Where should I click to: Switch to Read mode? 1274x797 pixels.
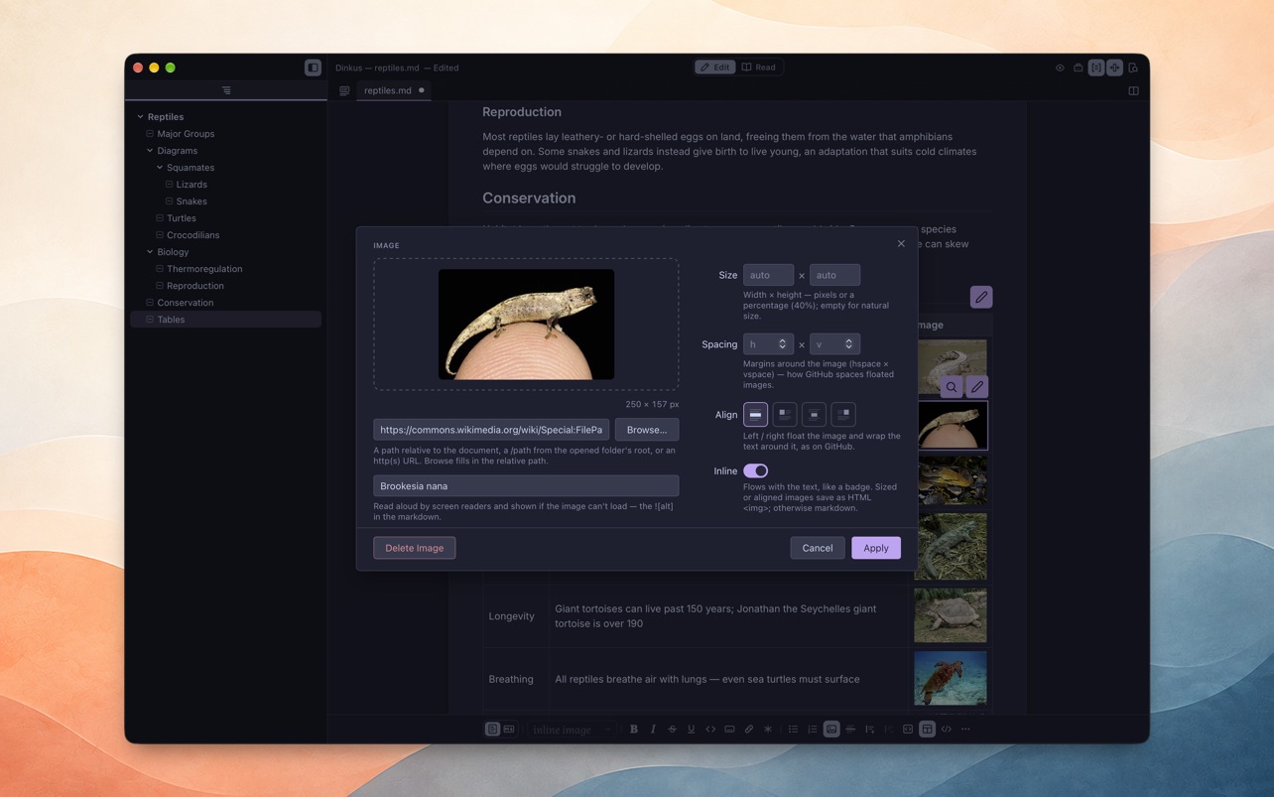[x=759, y=67]
